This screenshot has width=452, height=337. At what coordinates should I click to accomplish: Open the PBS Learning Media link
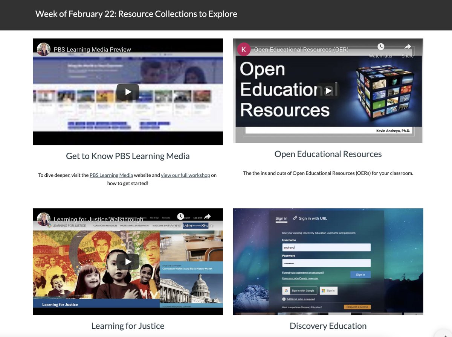click(111, 175)
